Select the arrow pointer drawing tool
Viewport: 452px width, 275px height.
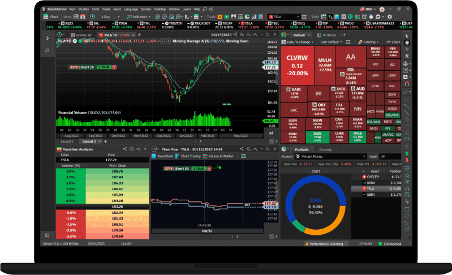pos(407,36)
